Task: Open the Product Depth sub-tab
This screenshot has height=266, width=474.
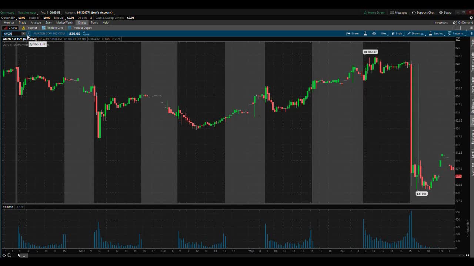Action: click(80, 28)
